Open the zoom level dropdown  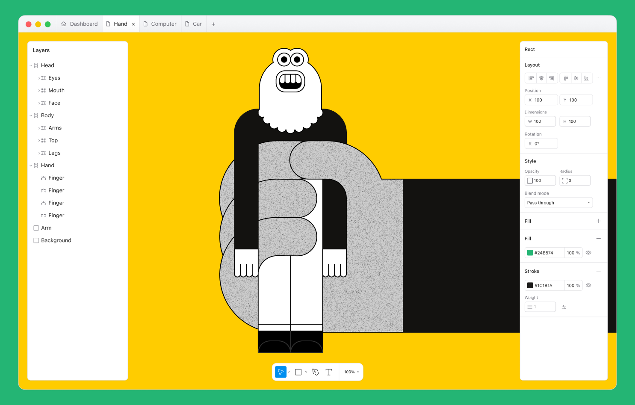(x=351, y=372)
